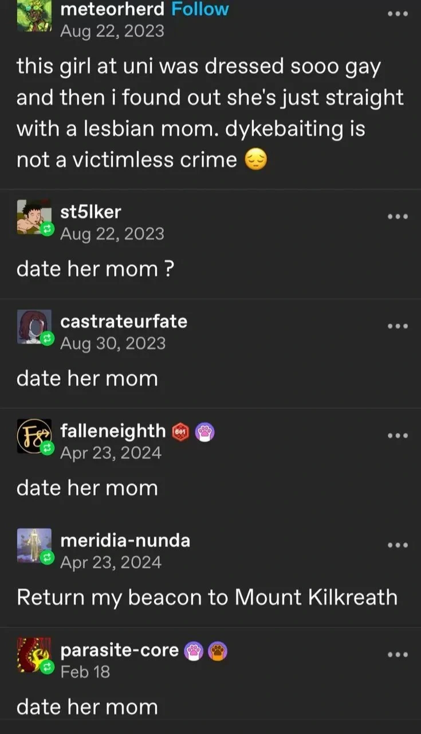
Task: Click the reblog icon on st5lker's avatar
Action: click(49, 228)
